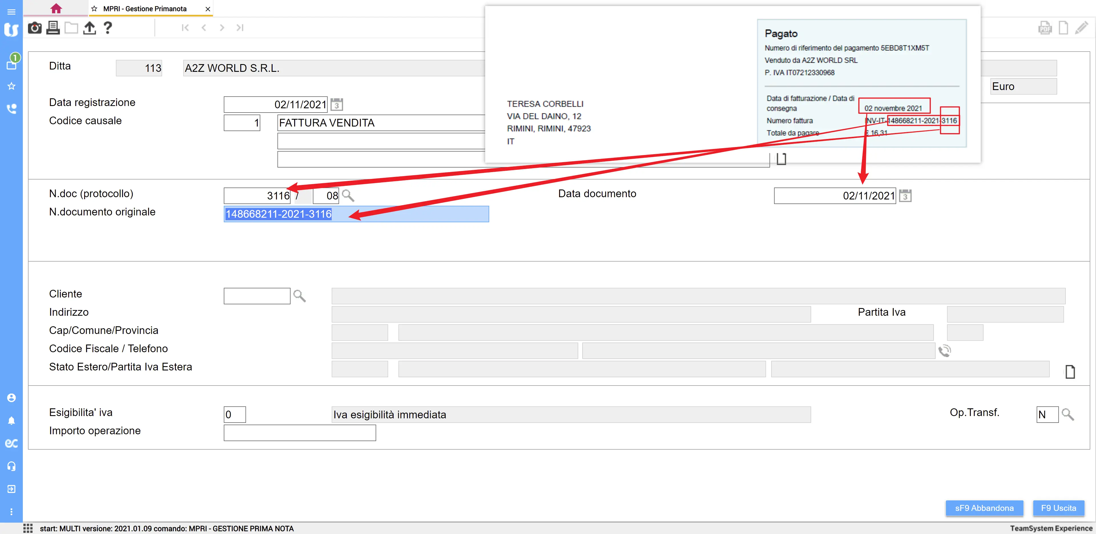Image resolution: width=1096 pixels, height=534 pixels.
Task: Go to the next record arrow
Action: (x=222, y=28)
